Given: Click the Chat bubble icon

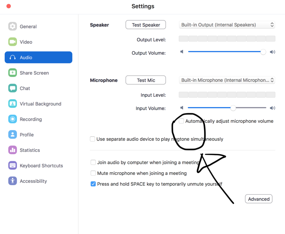Looking at the screenshot, I should (x=13, y=88).
